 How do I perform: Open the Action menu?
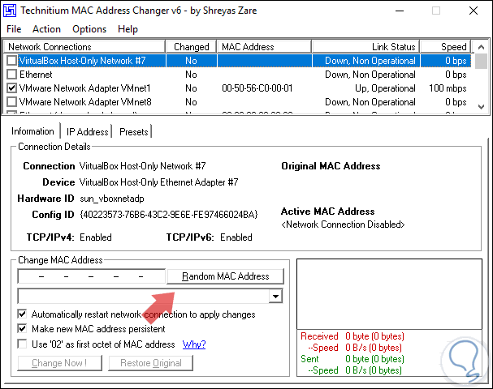click(x=47, y=29)
